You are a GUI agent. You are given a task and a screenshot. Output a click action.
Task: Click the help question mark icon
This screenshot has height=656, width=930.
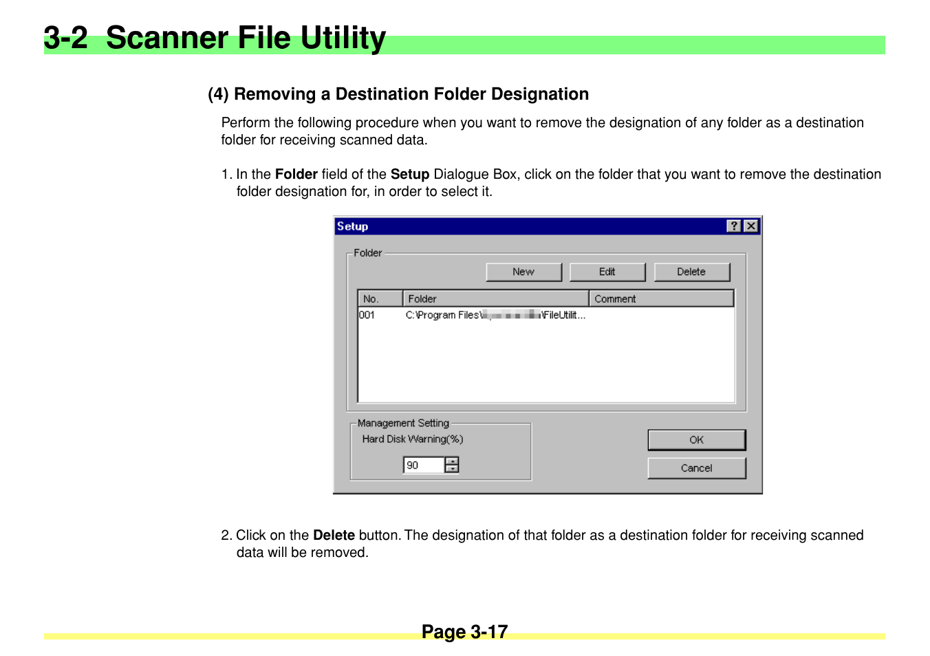tap(734, 226)
